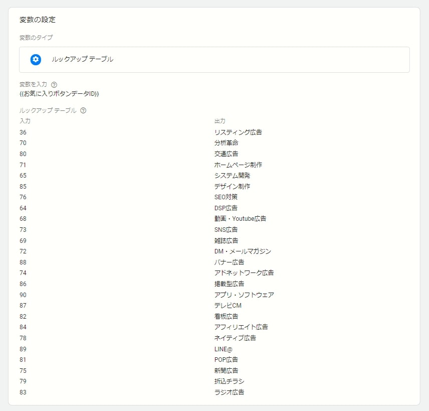The image size is (429, 411).
Task: Click the SEO対策 output cell
Action: [226, 197]
